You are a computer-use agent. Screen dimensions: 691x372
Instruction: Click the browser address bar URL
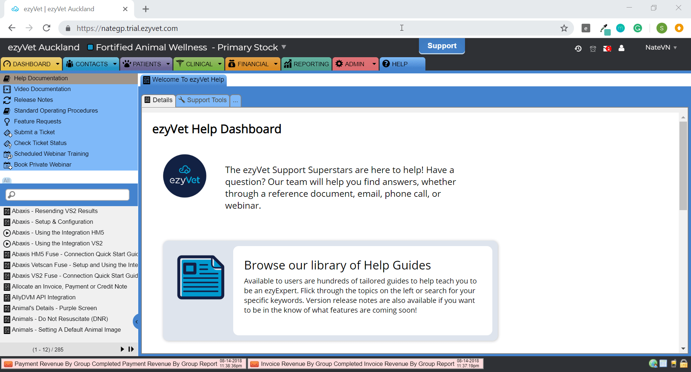[x=127, y=28]
